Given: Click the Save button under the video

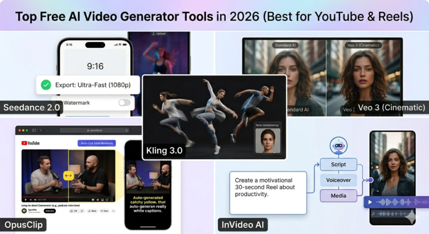Looking at the screenshot, I should coord(104,211).
